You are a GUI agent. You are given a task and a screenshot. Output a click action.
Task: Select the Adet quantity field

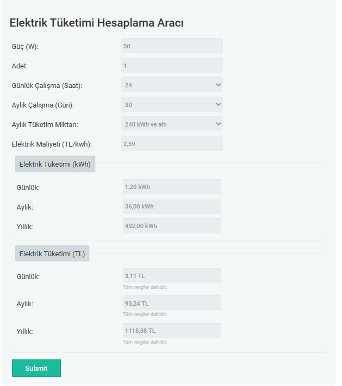[x=172, y=65]
